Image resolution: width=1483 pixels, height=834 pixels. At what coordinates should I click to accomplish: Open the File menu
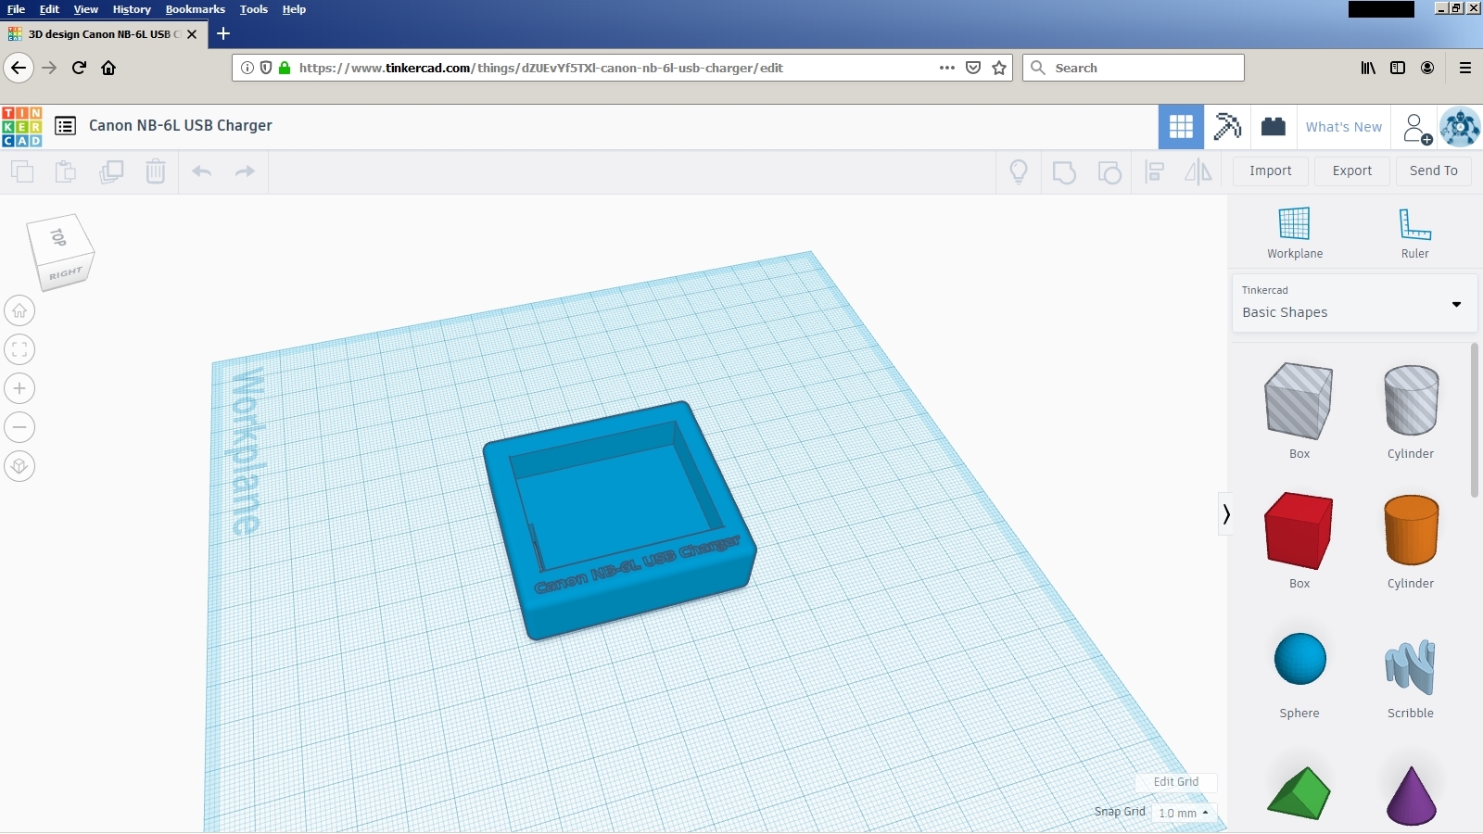point(16,9)
